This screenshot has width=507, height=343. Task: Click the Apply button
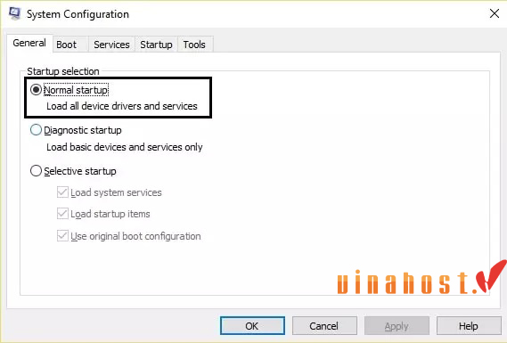(x=397, y=325)
